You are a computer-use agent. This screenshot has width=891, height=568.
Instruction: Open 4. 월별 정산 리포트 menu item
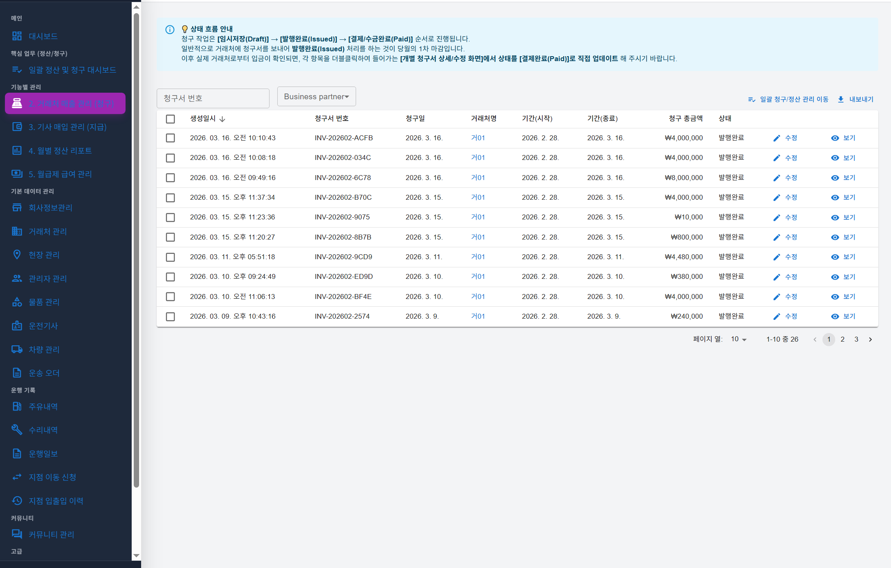[x=60, y=151]
